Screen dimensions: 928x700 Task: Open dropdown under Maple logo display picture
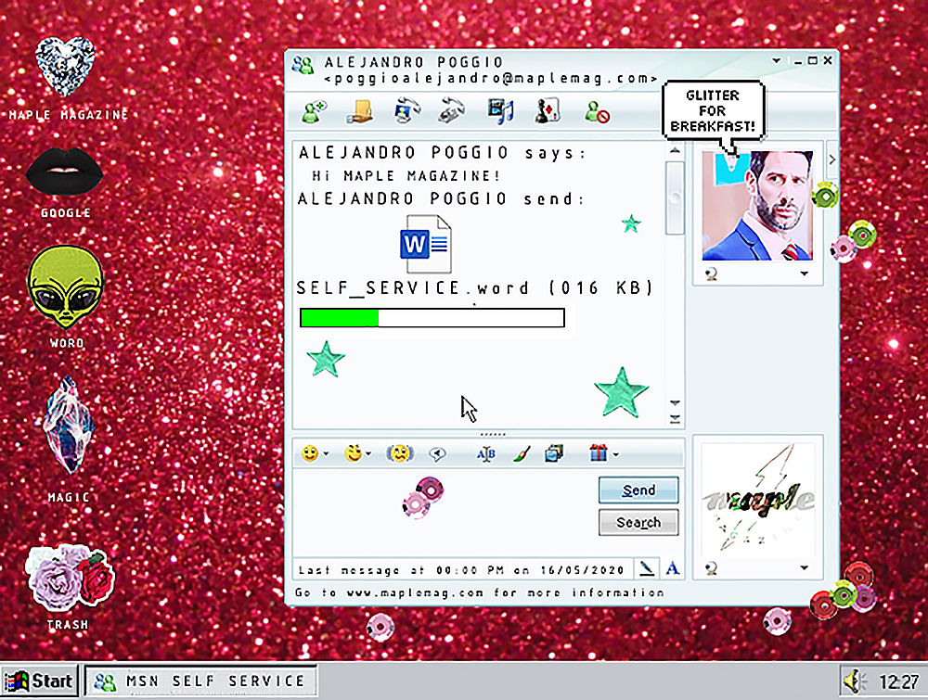804,568
